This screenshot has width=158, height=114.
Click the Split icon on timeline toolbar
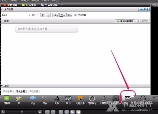pos(67,112)
